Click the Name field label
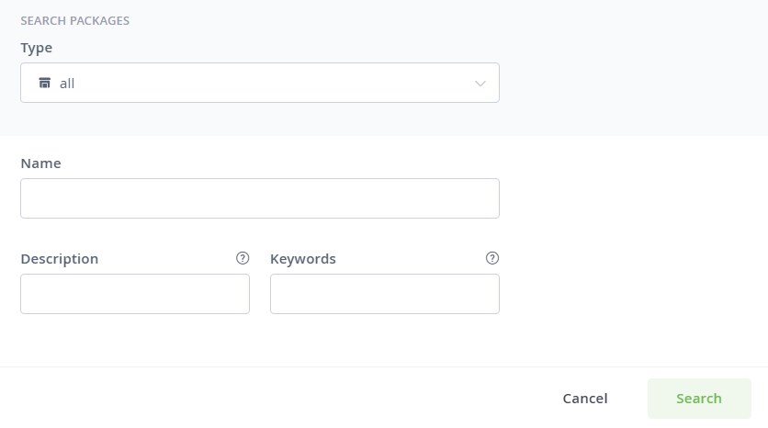Screen dimensions: 768x428 click(40, 163)
